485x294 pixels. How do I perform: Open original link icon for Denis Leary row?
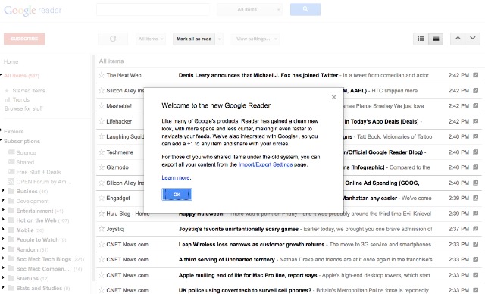[476, 75]
